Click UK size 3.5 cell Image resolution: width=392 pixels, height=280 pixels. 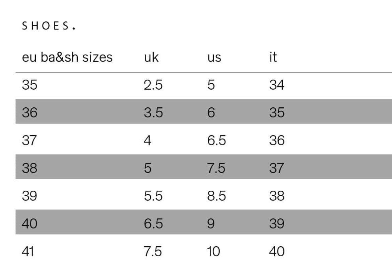click(153, 113)
